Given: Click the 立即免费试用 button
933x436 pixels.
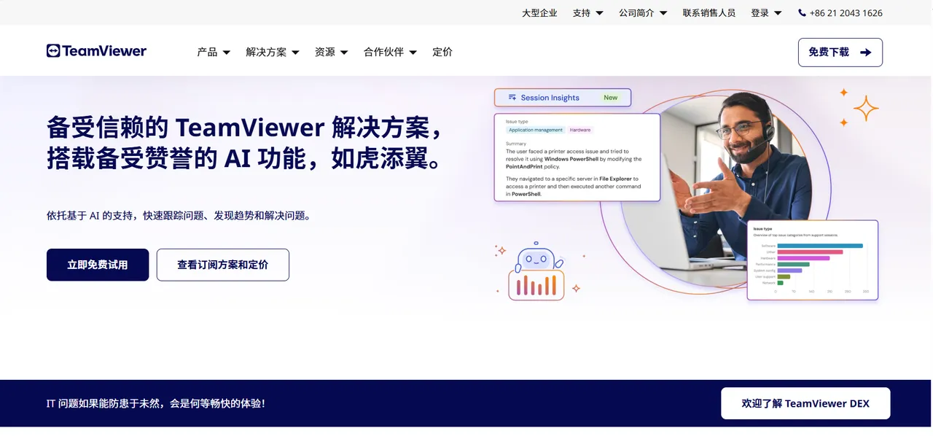Looking at the screenshot, I should [98, 265].
